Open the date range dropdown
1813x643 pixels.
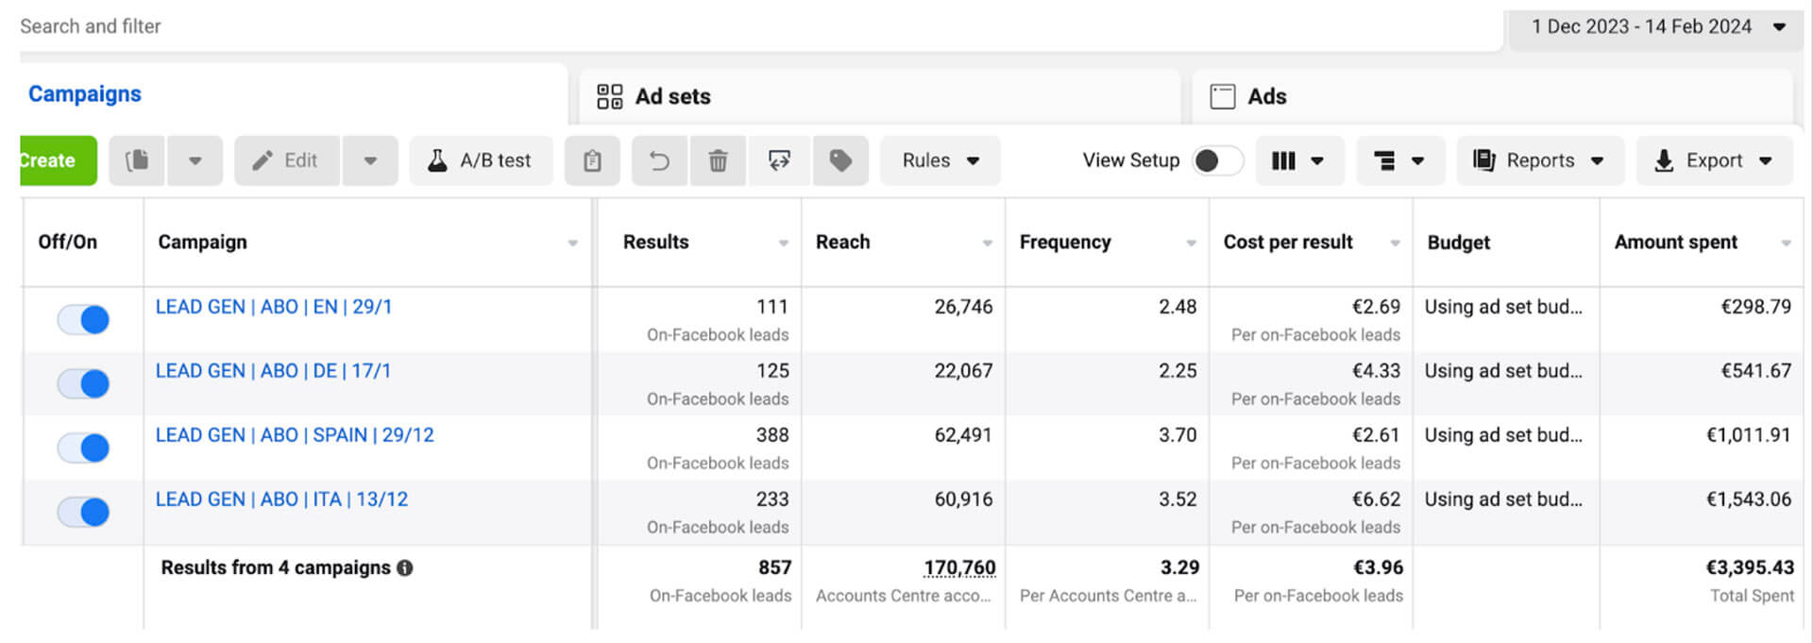pos(1657,27)
